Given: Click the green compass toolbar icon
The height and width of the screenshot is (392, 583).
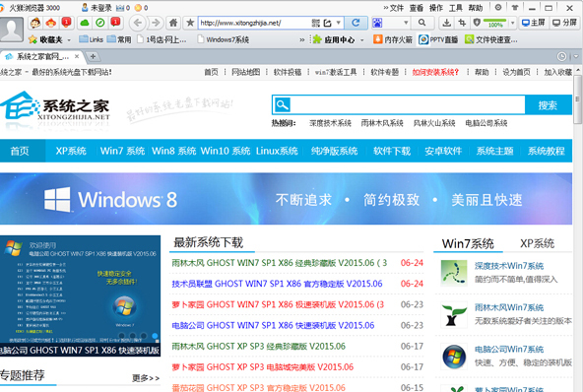Looking at the screenshot, I should tap(100, 23).
